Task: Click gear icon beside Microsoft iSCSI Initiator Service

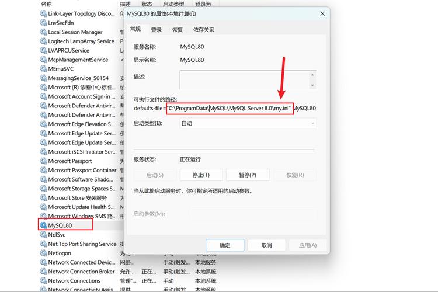Action: 44,152
